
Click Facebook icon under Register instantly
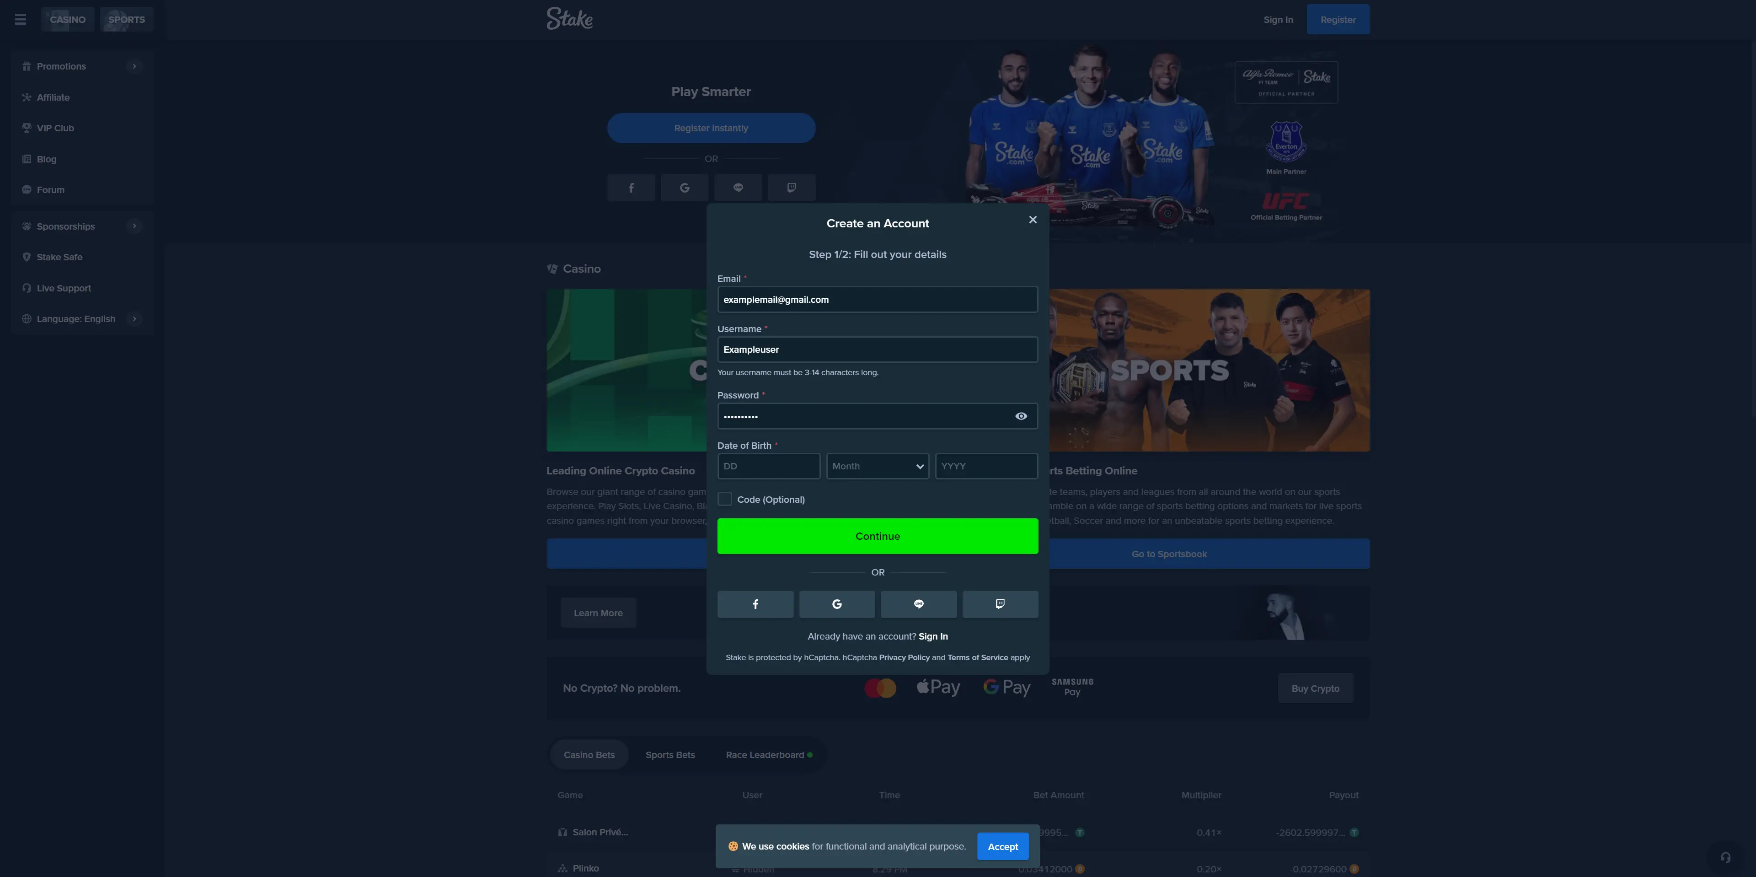coord(631,188)
